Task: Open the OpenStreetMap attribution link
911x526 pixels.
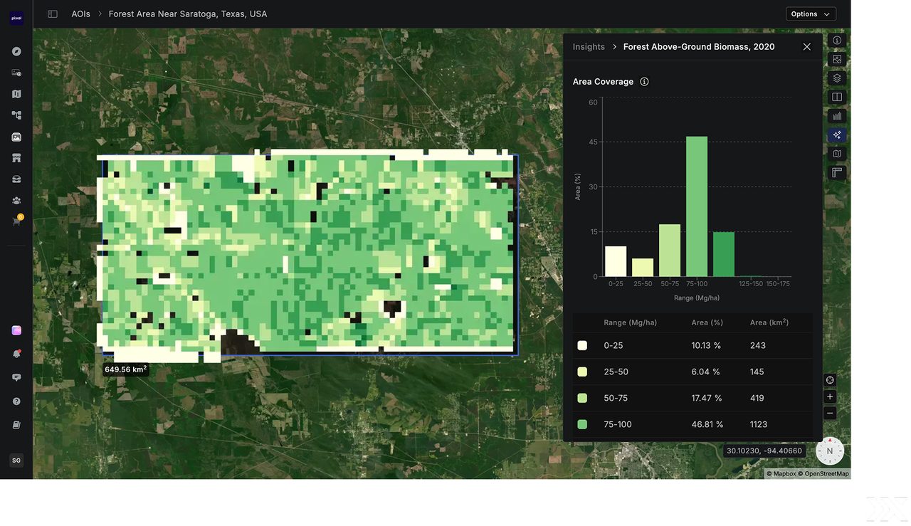Action: (x=823, y=474)
